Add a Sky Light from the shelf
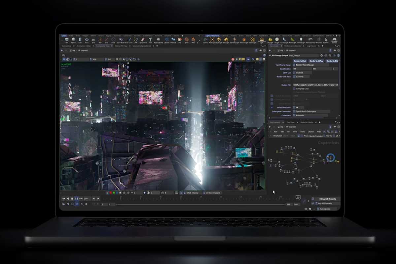Screen dimensions: 396x264 pos(270,40)
